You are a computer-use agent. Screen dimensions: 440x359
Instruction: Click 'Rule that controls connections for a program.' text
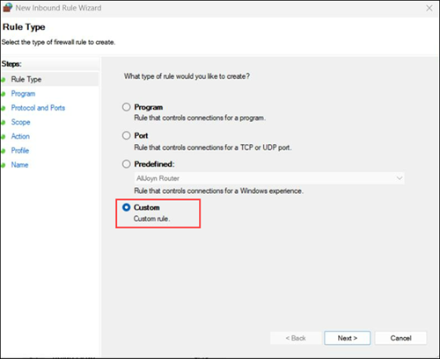coord(200,118)
